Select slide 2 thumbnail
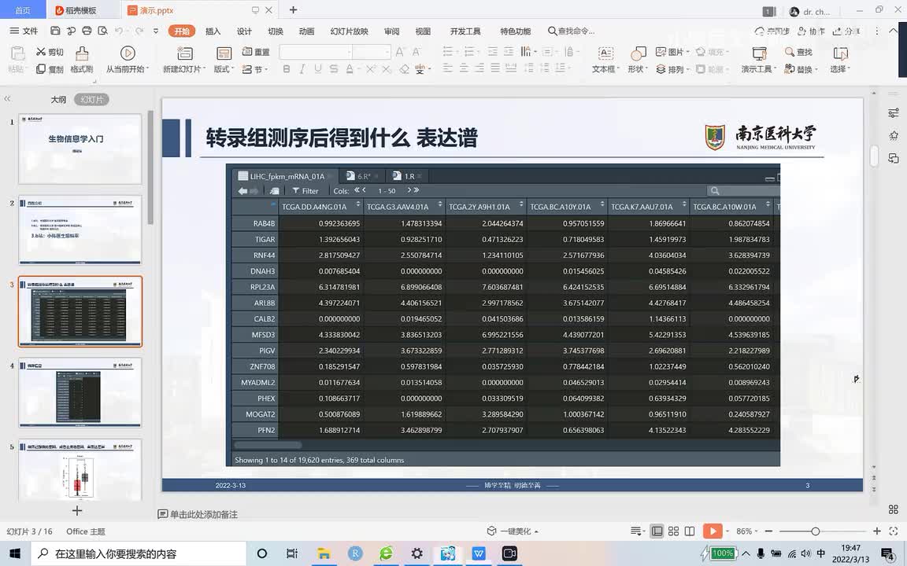This screenshot has height=566, width=907. tap(80, 230)
